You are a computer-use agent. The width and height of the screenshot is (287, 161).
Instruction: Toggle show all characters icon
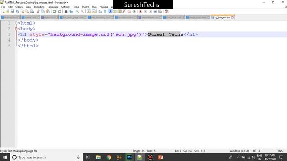point(105,12)
